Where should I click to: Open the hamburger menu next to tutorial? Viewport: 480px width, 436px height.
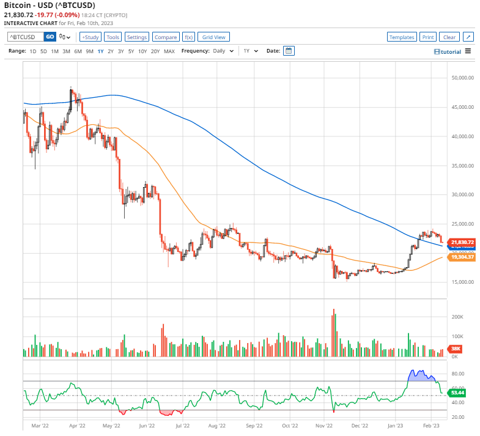[468, 51]
